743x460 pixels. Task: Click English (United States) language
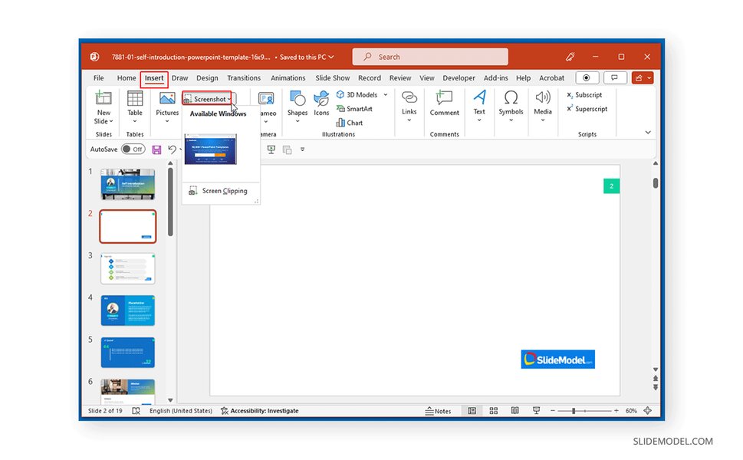point(180,411)
